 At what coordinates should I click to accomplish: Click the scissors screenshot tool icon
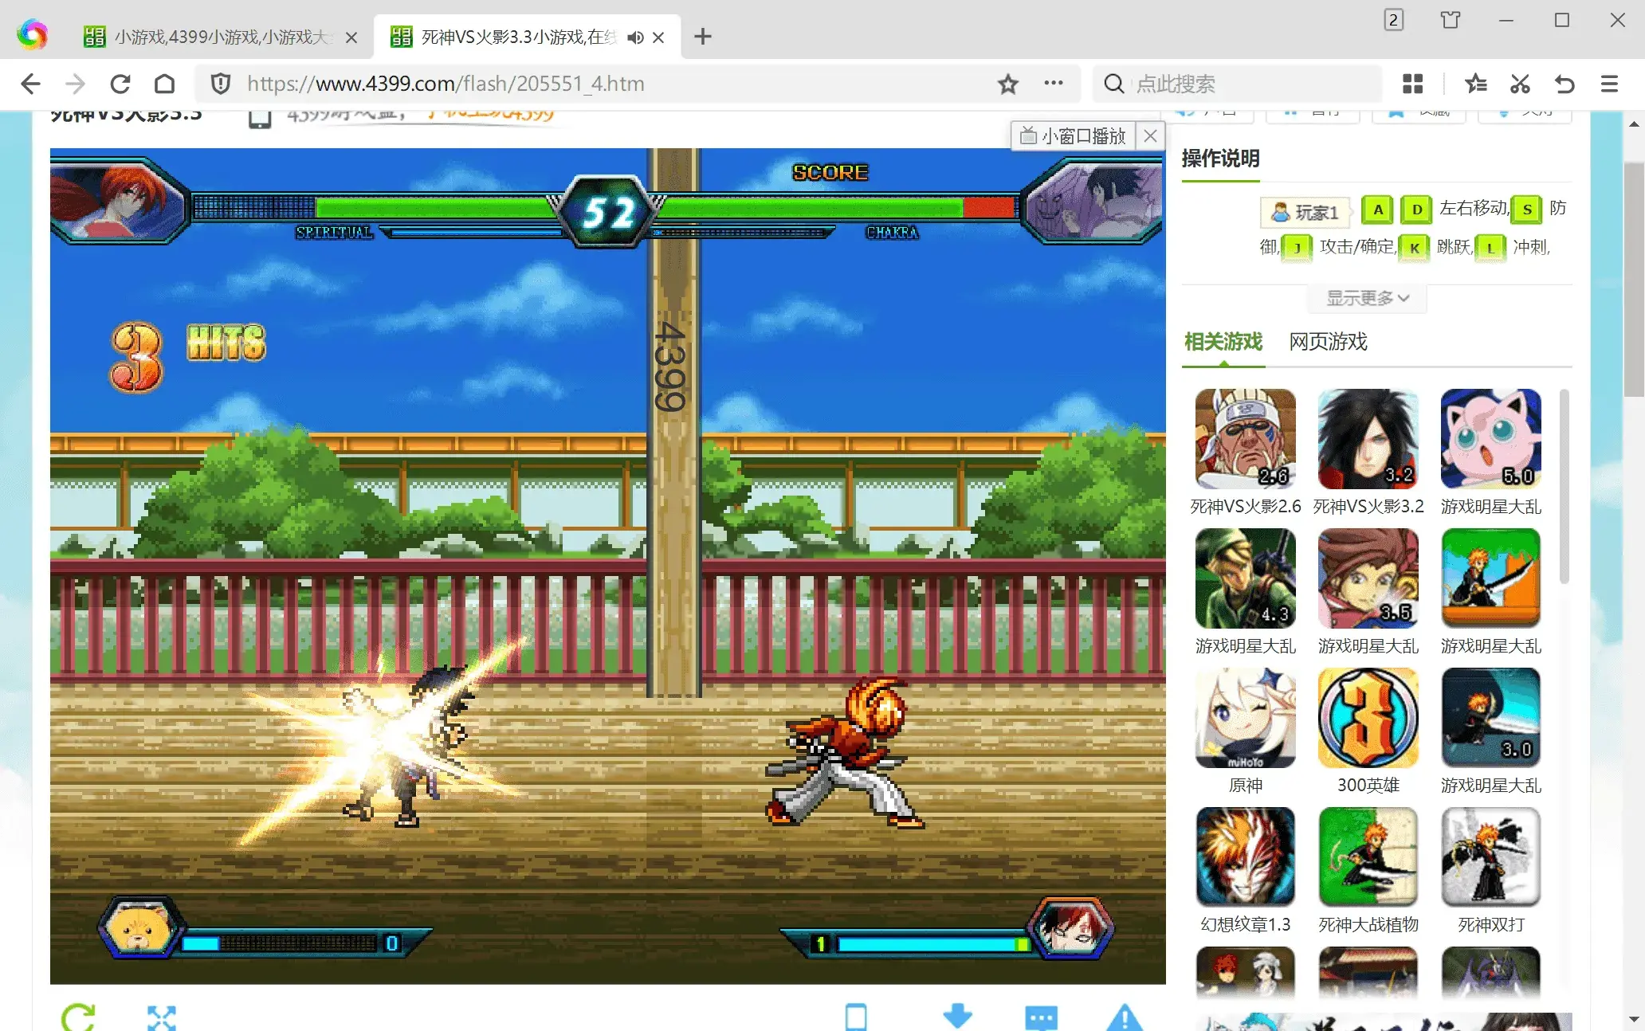point(1520,84)
